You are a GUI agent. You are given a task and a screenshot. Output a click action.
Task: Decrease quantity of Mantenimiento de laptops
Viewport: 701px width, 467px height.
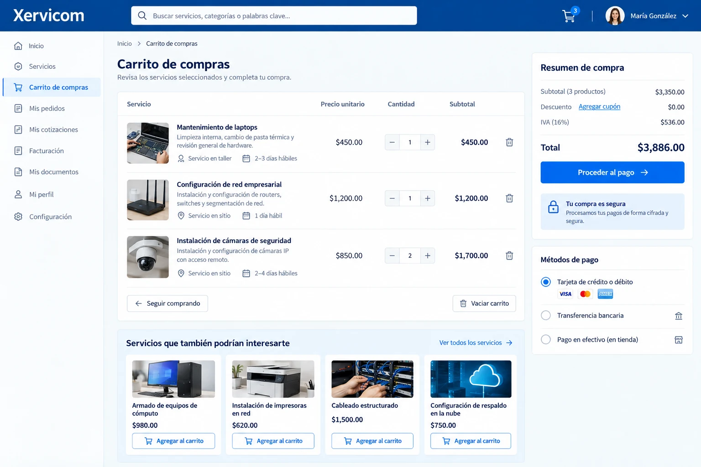click(392, 142)
